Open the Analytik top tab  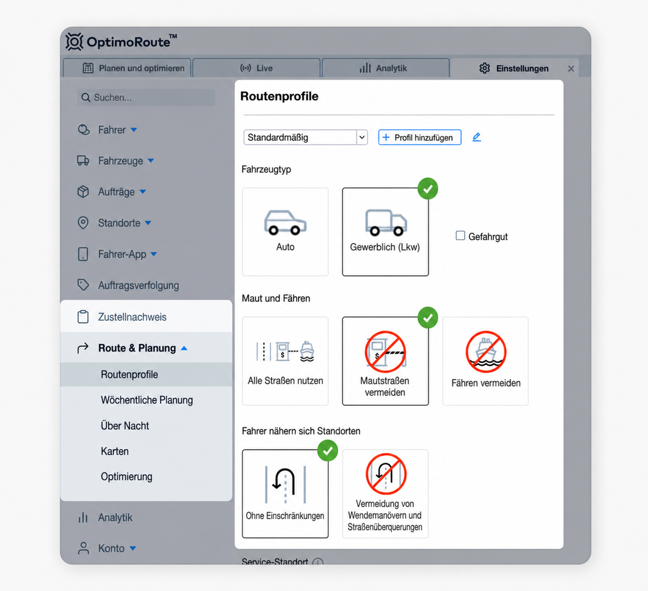tap(385, 68)
